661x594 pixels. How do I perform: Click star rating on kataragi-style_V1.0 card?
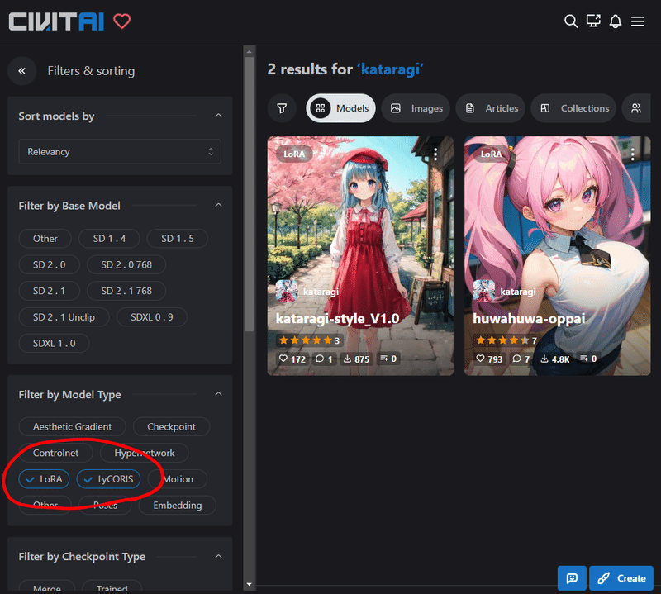click(309, 340)
